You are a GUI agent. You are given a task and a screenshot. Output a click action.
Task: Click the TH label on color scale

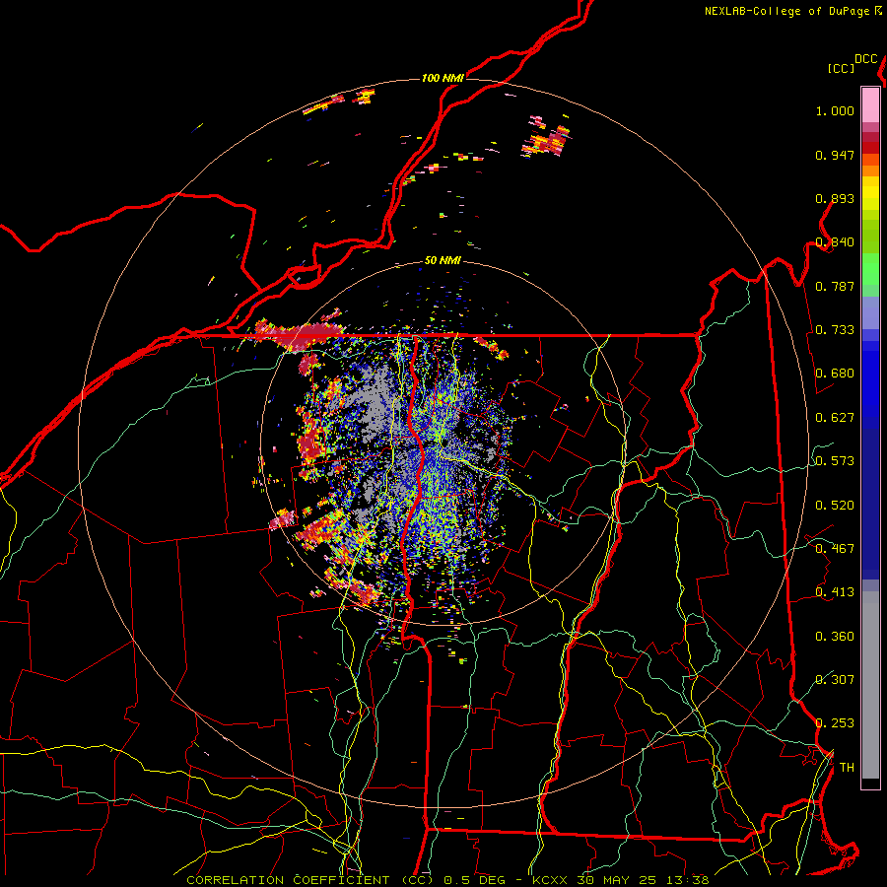click(847, 768)
